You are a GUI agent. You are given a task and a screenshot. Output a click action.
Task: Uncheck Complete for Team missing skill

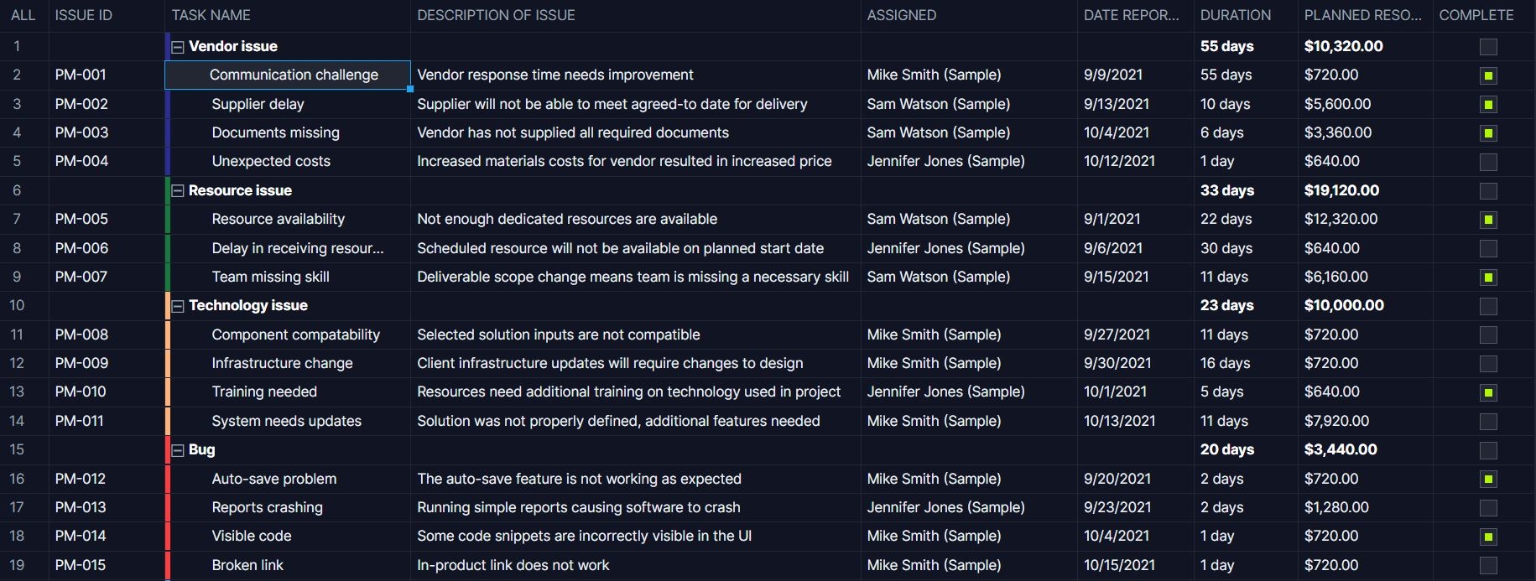tap(1488, 278)
